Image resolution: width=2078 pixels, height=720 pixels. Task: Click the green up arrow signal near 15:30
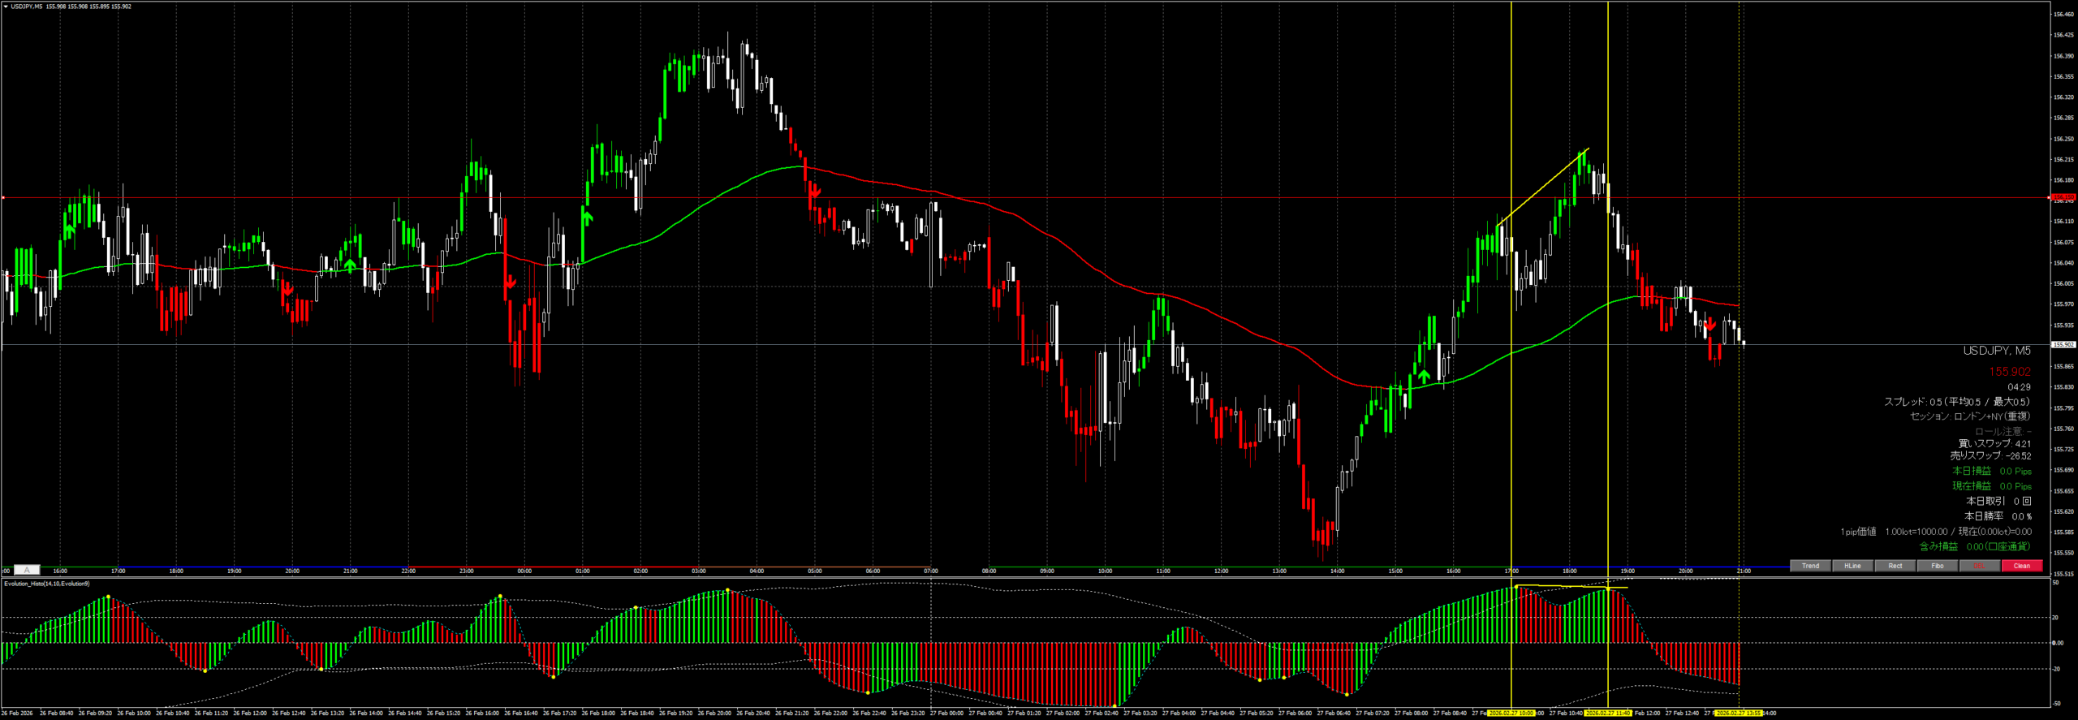1424,376
